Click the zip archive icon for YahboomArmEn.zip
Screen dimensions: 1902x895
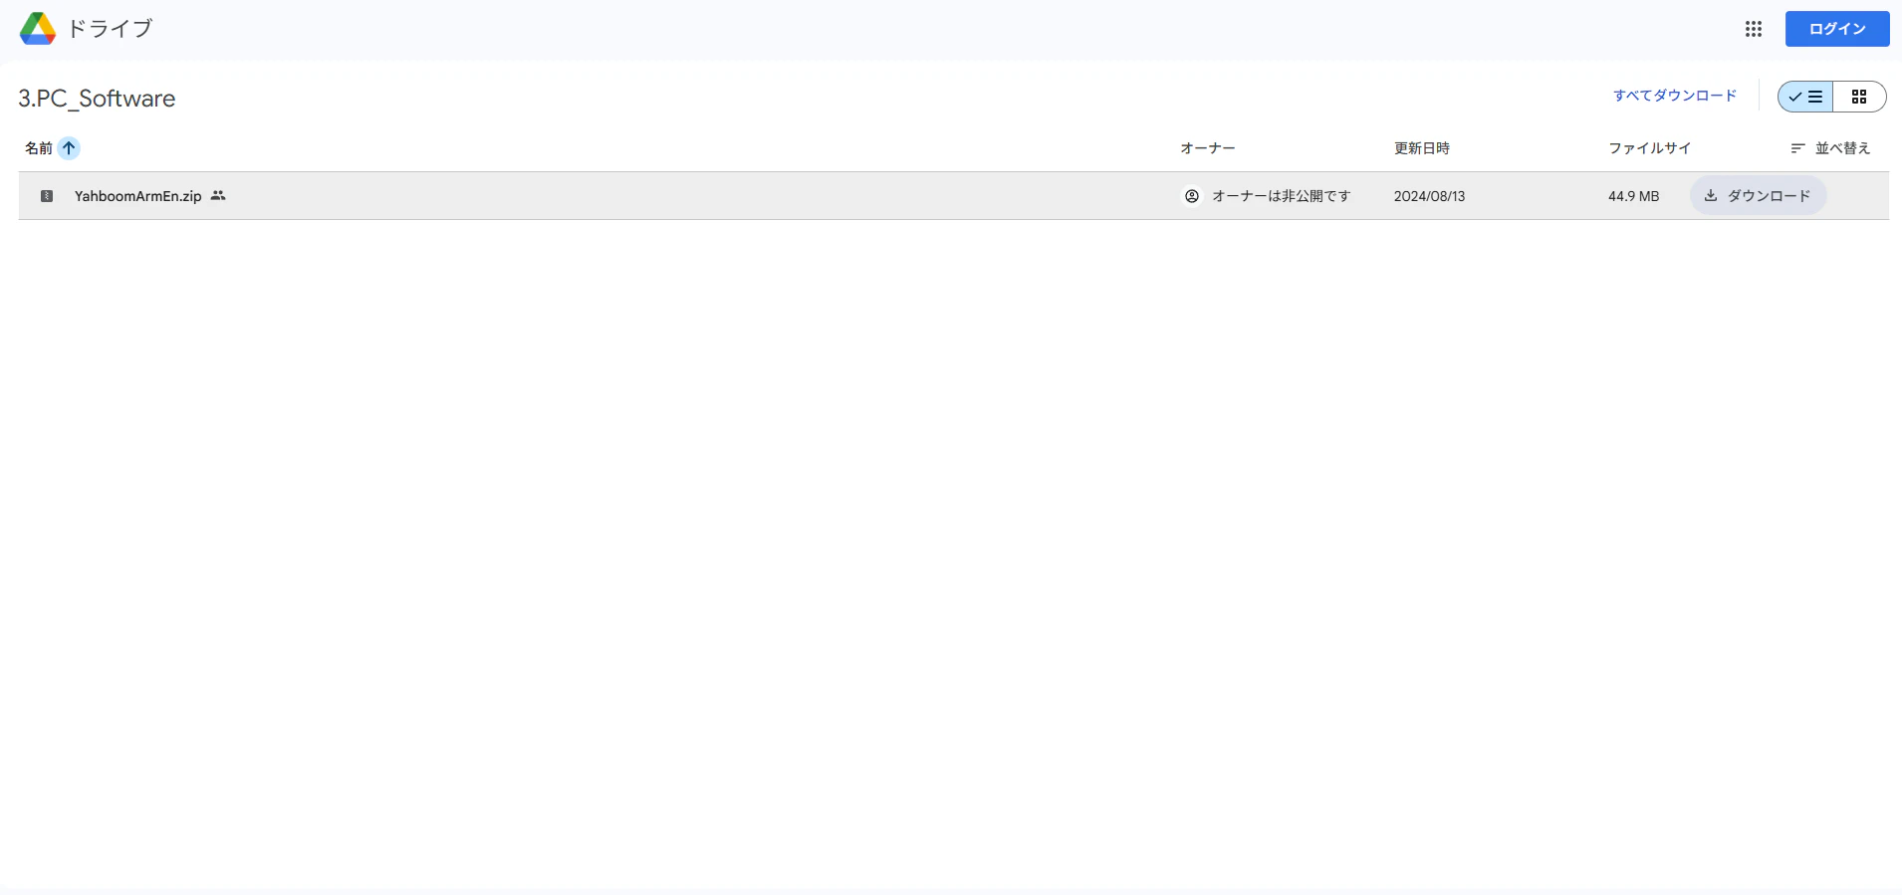point(47,196)
